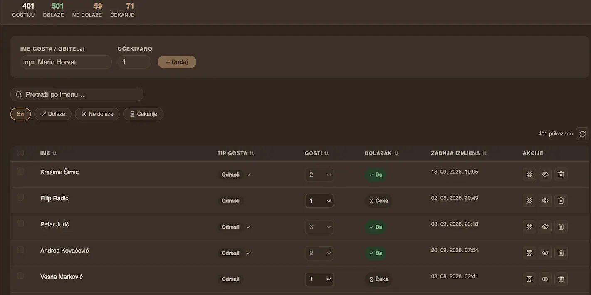
Task: Click Da status for Andrea Kovačević
Action: (376, 253)
